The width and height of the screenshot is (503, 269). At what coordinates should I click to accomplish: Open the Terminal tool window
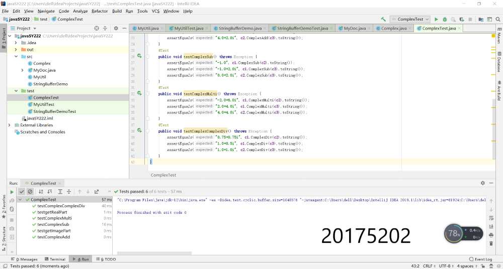pos(55,259)
